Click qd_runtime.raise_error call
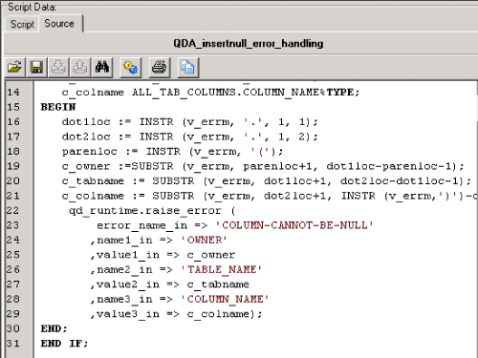 tap(152, 211)
